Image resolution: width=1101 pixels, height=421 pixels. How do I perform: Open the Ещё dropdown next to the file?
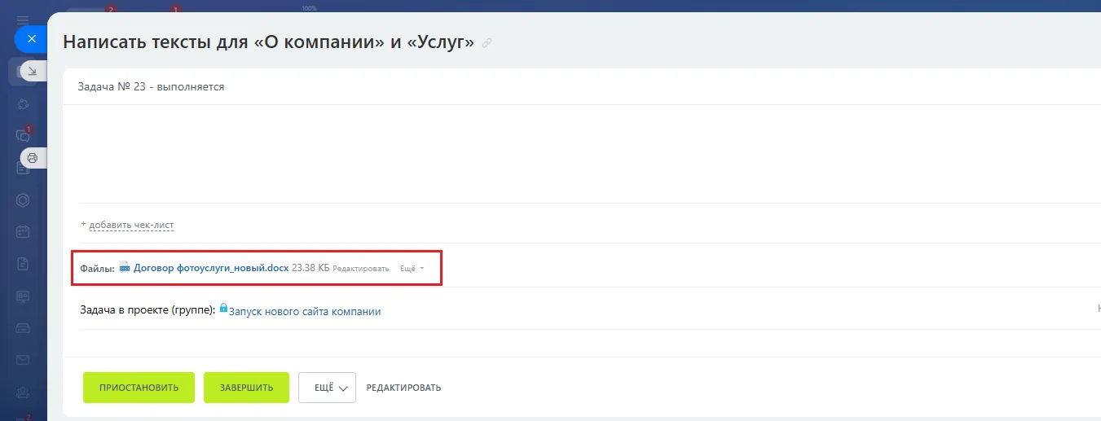point(412,268)
